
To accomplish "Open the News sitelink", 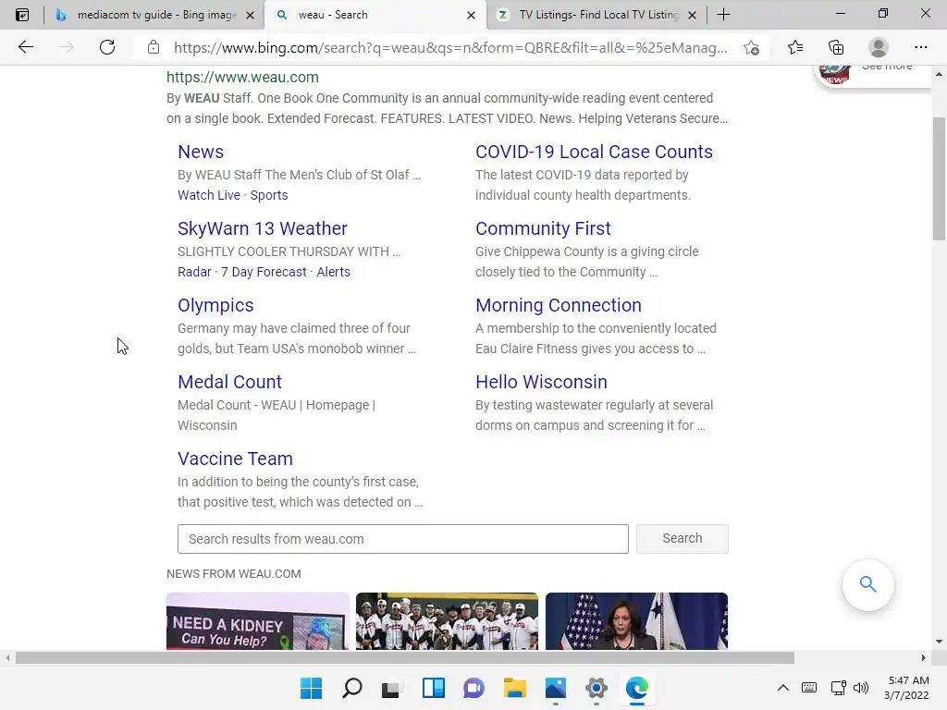I will tap(201, 152).
